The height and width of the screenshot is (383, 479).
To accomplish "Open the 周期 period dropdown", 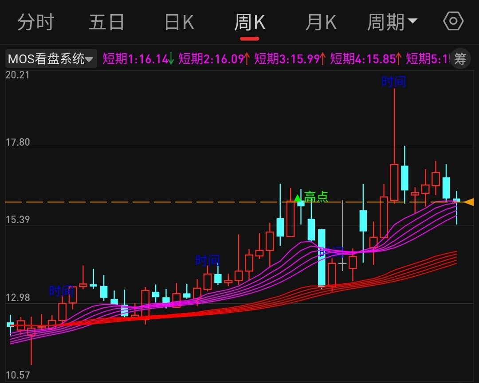I will [x=392, y=22].
